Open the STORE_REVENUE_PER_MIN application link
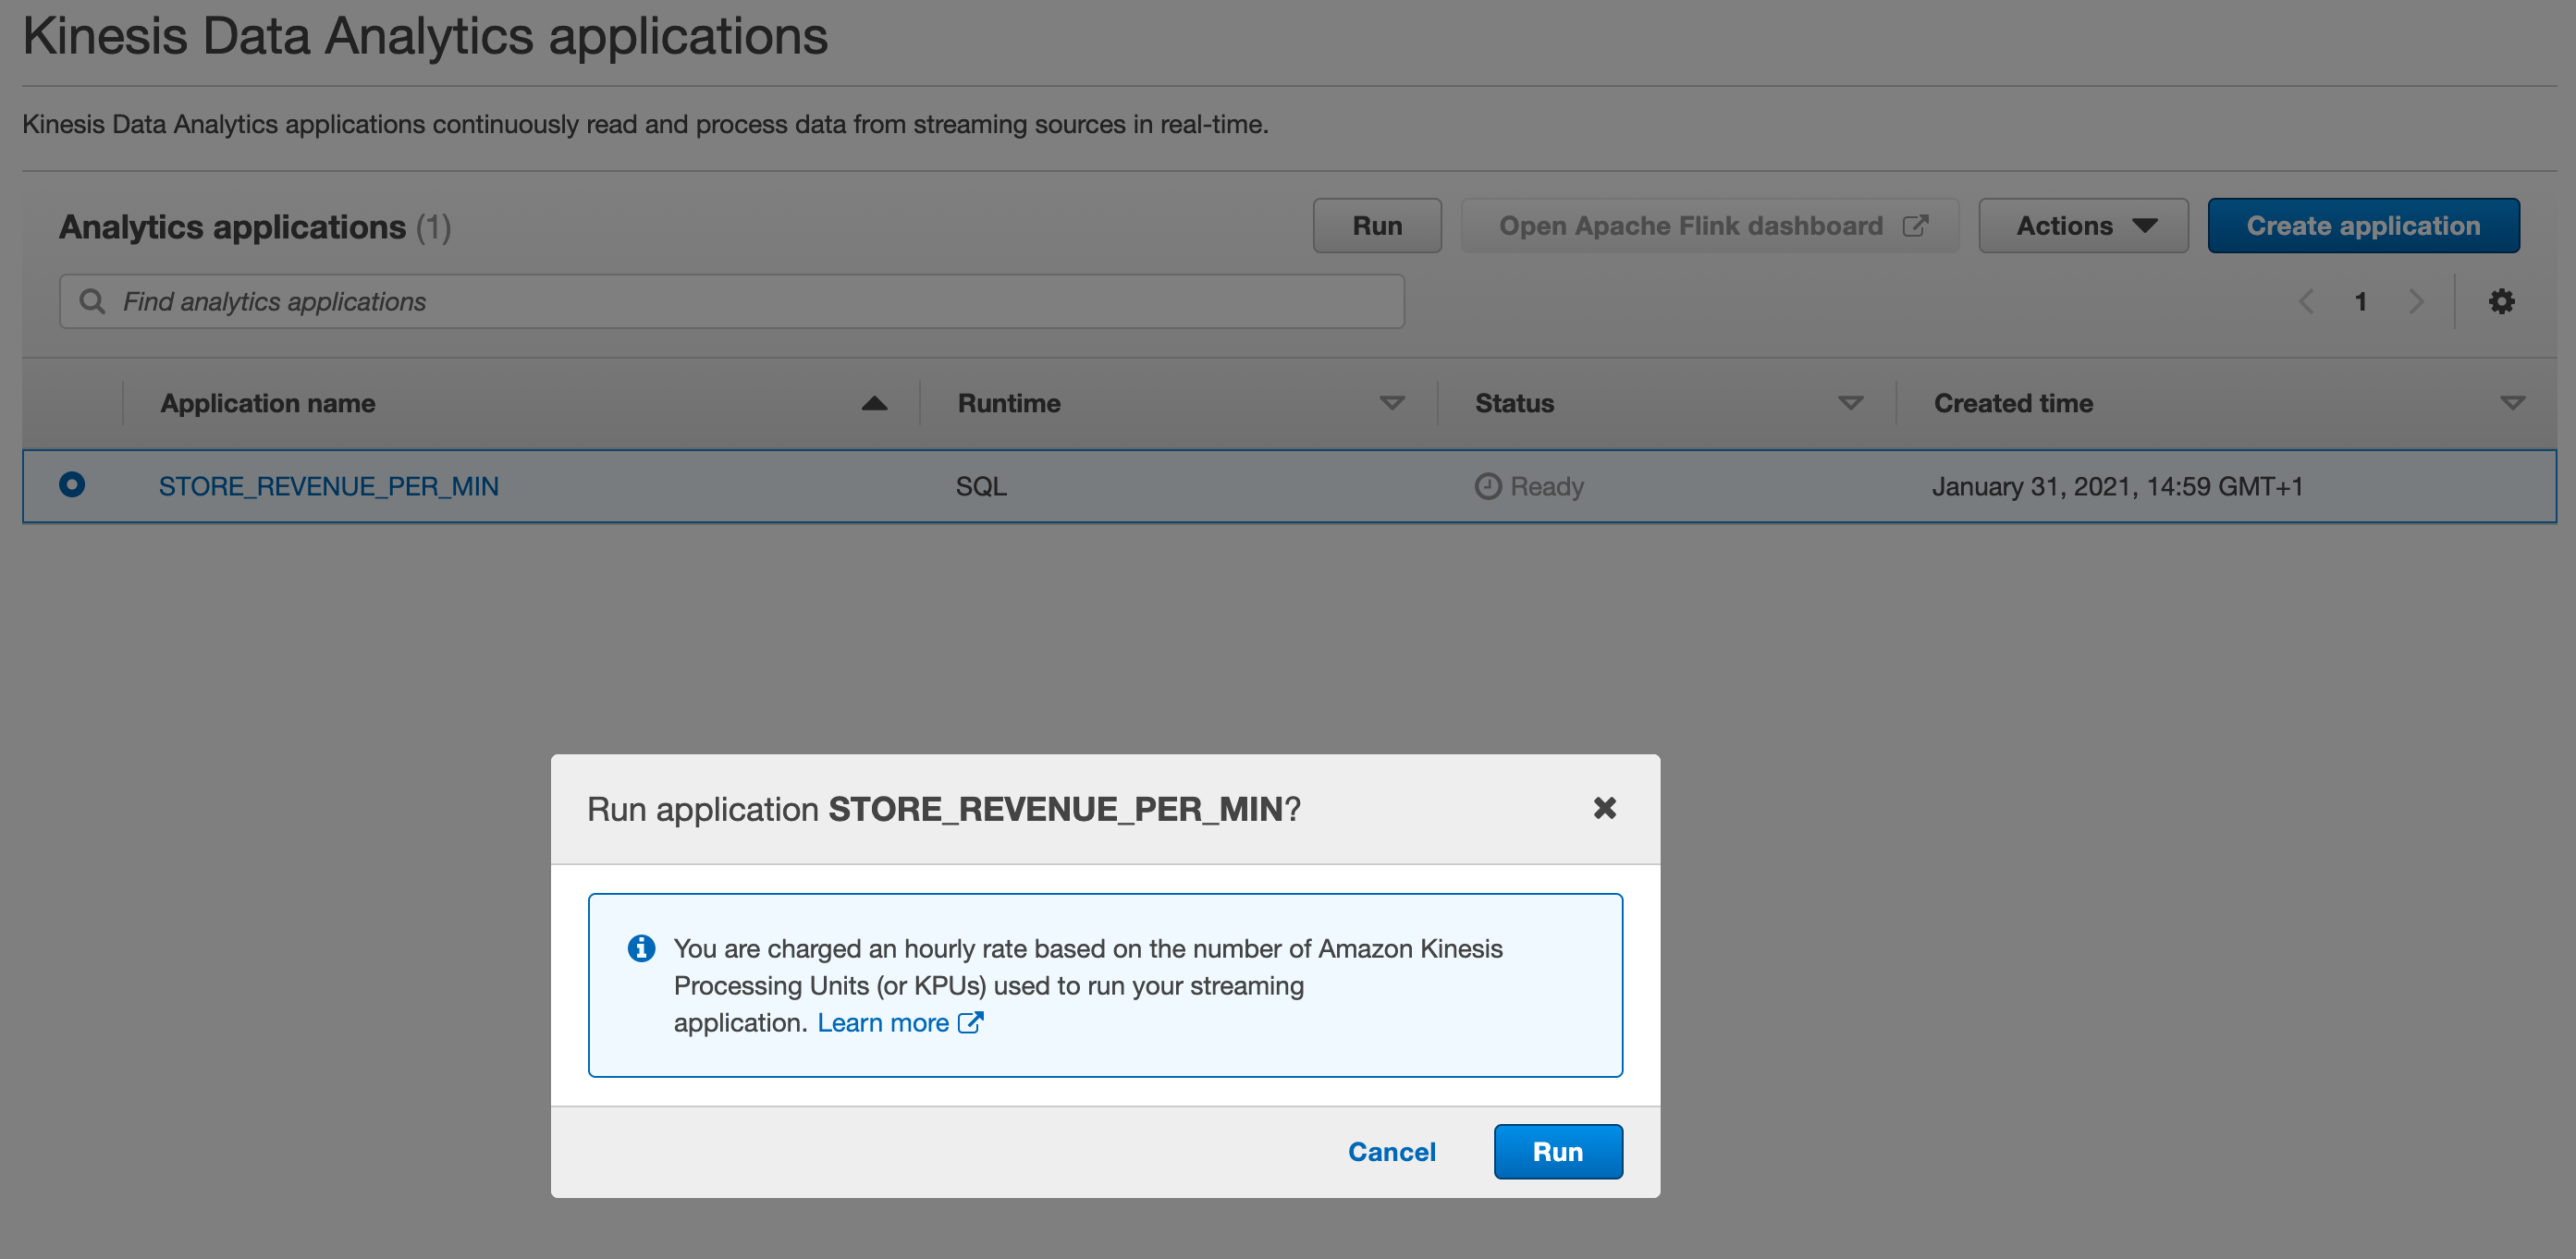The width and height of the screenshot is (2576, 1259). click(x=328, y=486)
